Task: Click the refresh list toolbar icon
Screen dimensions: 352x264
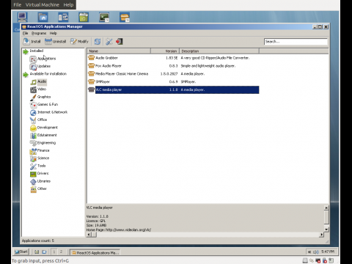Action: [98, 42]
